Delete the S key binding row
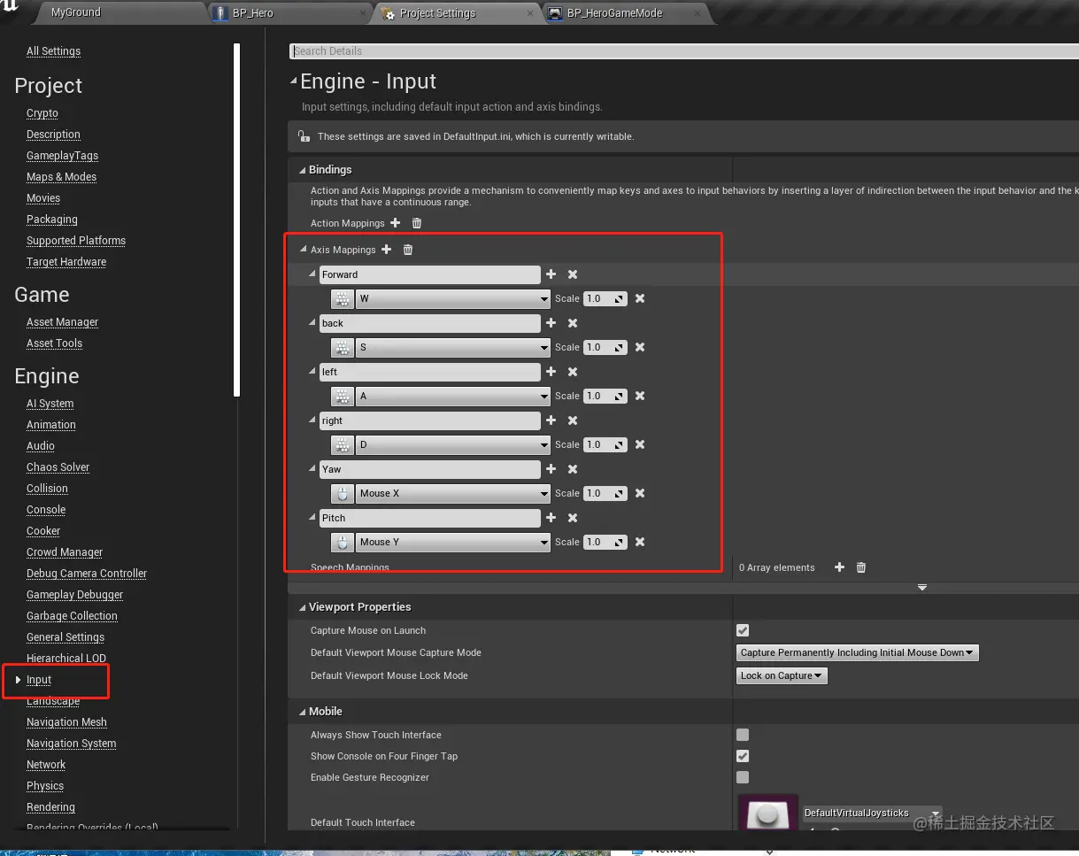 point(640,347)
